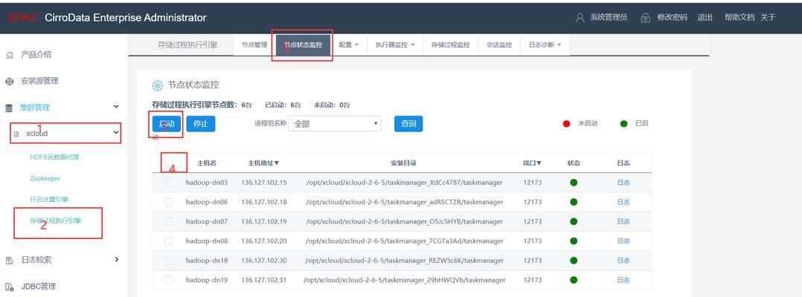This screenshot has width=802, height=297.
Task: Click green status dot for hadoop-dn03
Action: [x=574, y=182]
